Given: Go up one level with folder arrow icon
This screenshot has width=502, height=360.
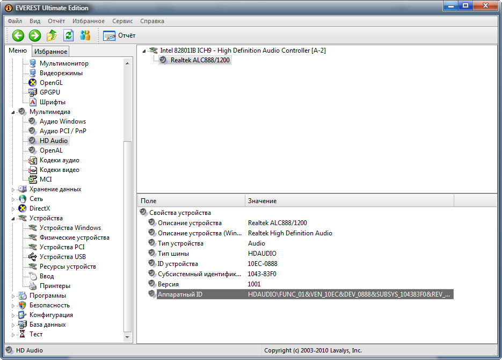Looking at the screenshot, I should tap(52, 35).
